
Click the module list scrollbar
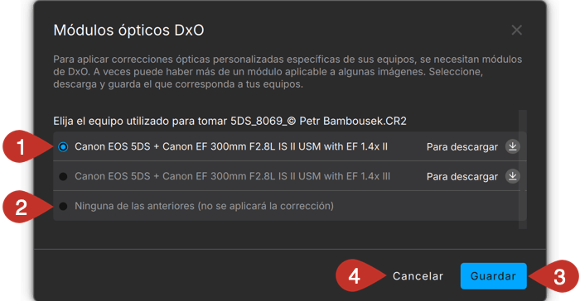click(522, 170)
